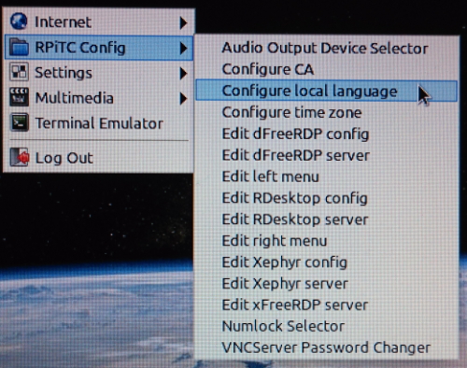Click the Terminal Emulator icon
The width and height of the screenshot is (467, 368).
[x=19, y=123]
